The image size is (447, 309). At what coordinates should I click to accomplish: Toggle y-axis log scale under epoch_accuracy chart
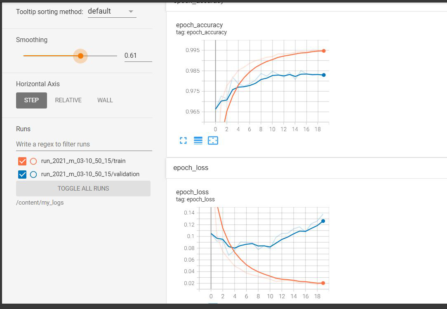198,141
